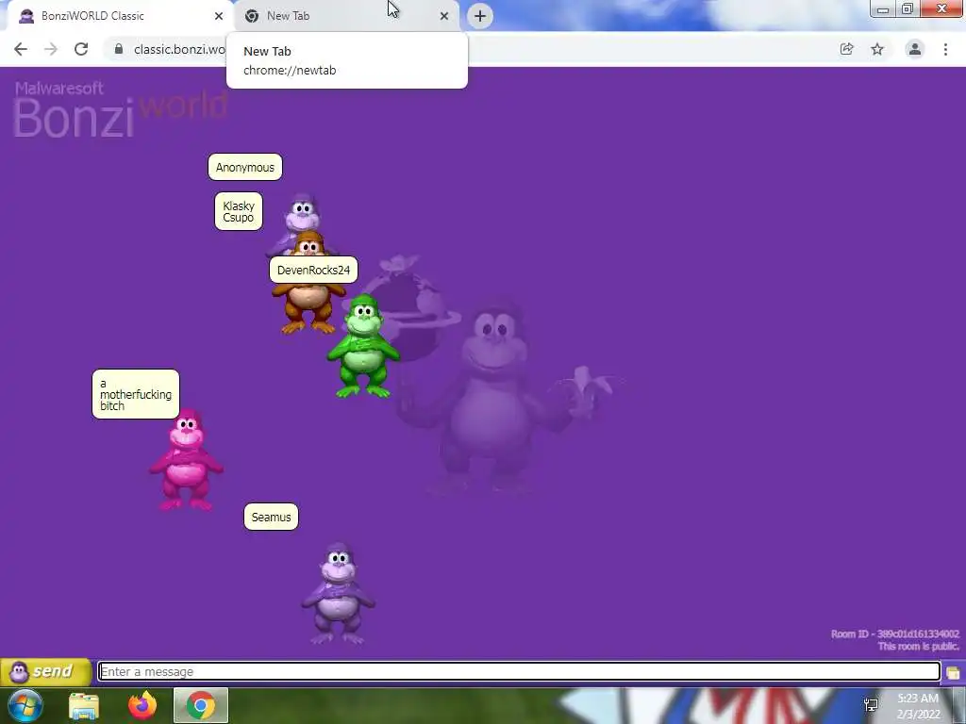Open a new browser tab with plus button

click(480, 16)
